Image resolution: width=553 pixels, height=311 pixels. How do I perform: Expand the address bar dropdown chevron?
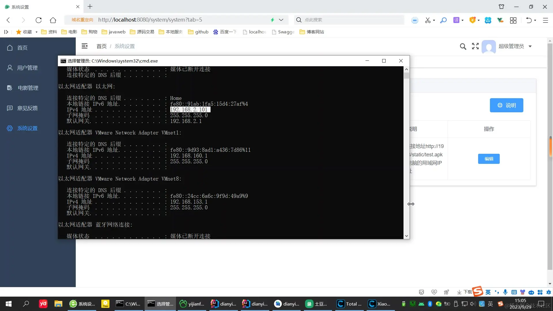[281, 20]
